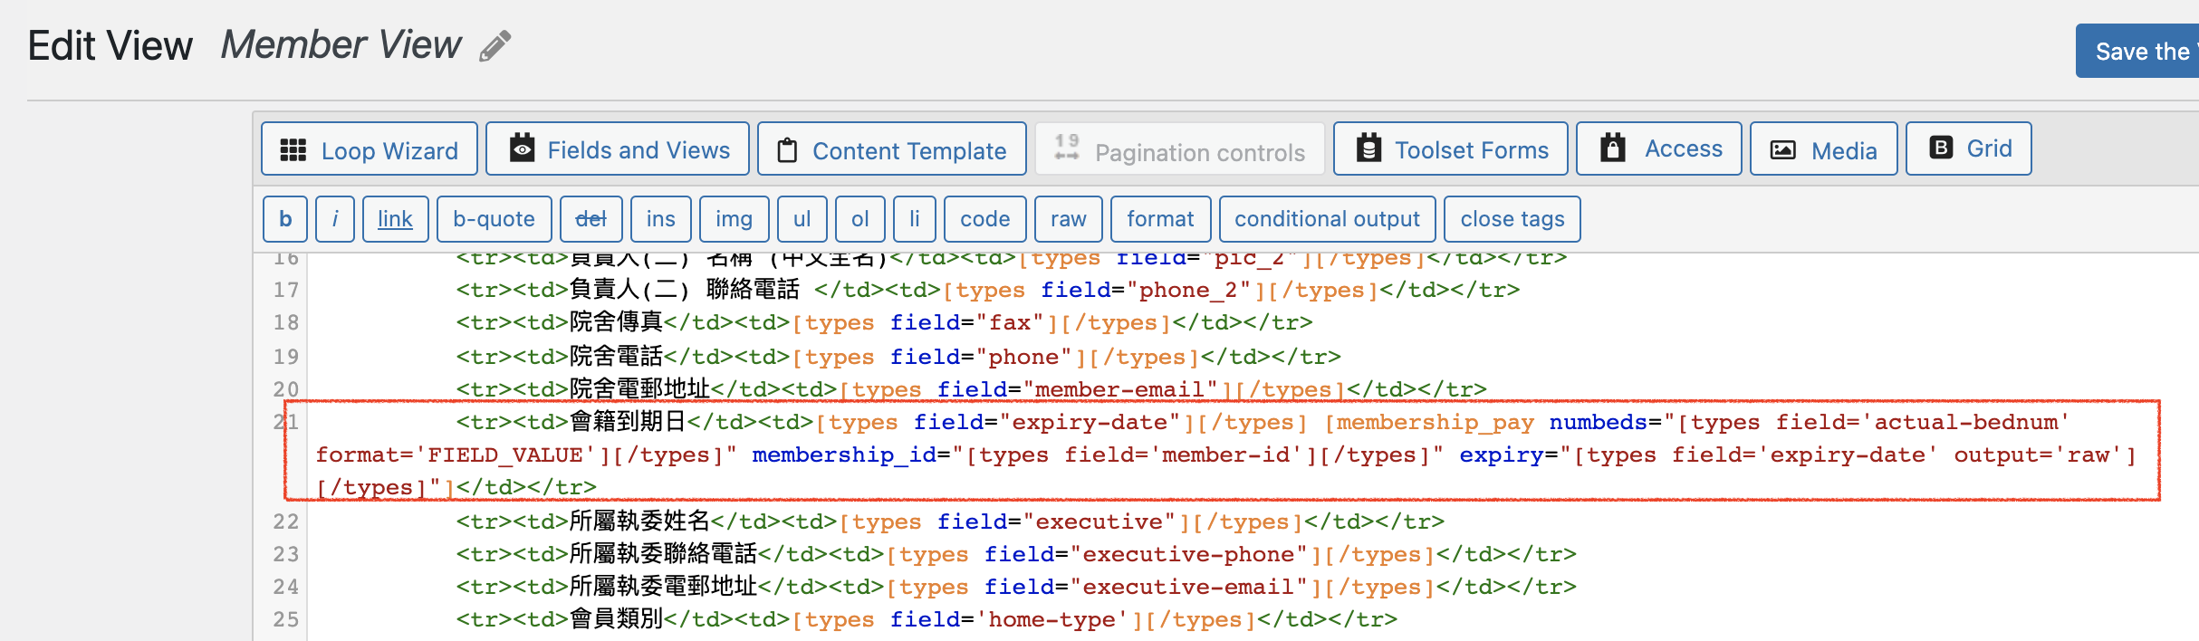
Task: Click line number 17 in the gutter
Action: pos(286,290)
